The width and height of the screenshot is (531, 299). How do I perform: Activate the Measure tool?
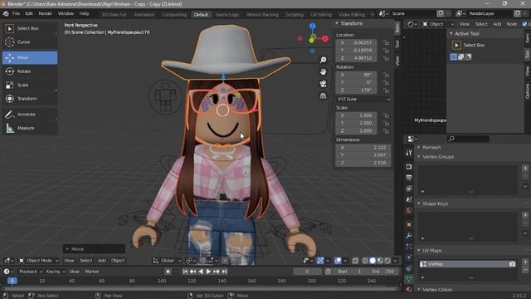coord(30,128)
